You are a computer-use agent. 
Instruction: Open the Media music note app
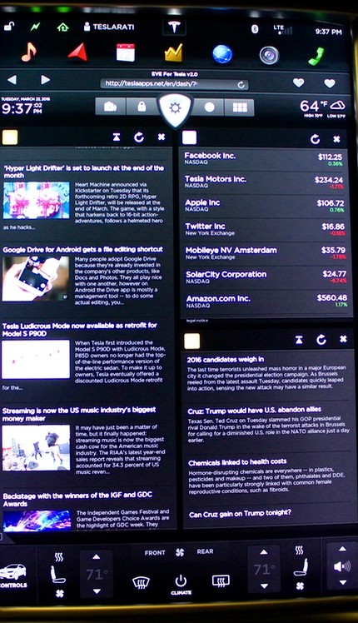tap(28, 52)
